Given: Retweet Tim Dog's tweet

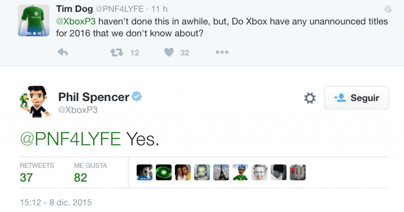Looking at the screenshot, I should (116, 52).
